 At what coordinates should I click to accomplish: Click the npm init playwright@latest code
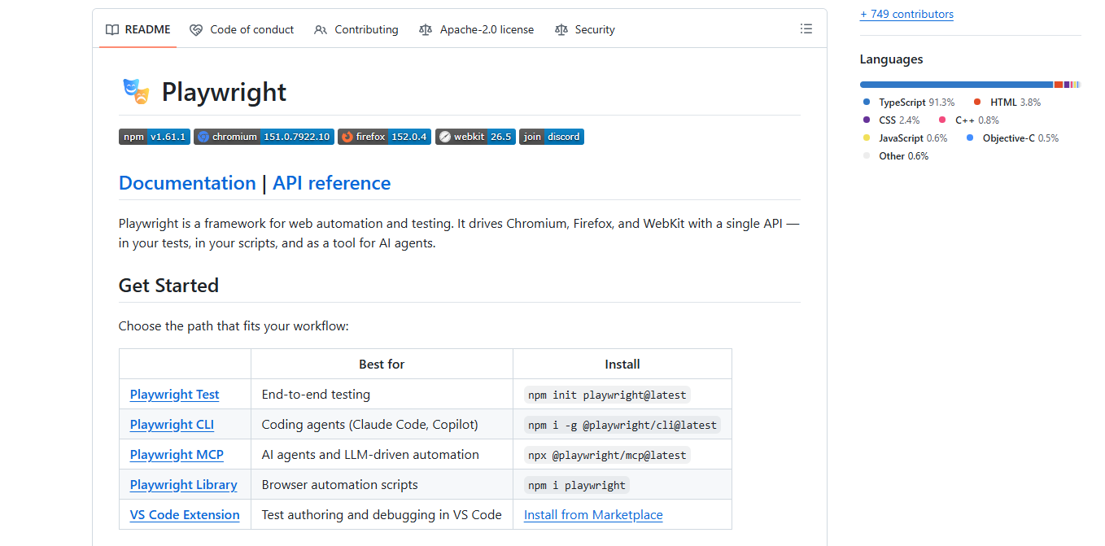click(607, 395)
